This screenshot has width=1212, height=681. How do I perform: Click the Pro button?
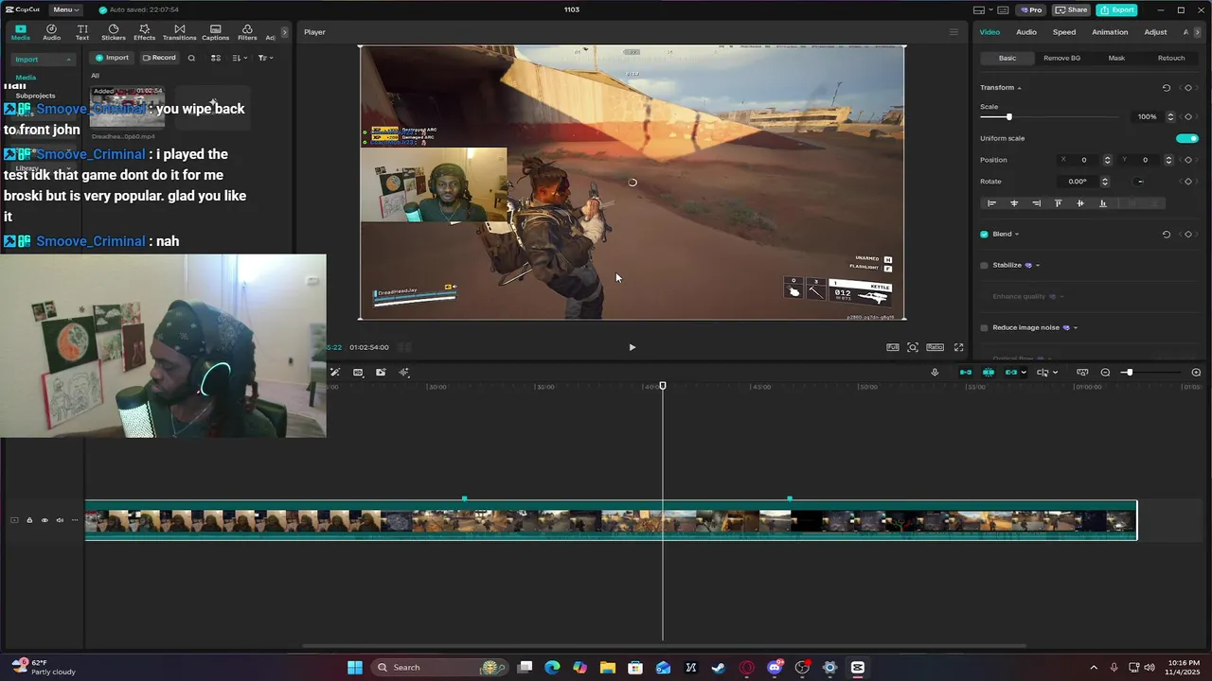click(x=1030, y=9)
